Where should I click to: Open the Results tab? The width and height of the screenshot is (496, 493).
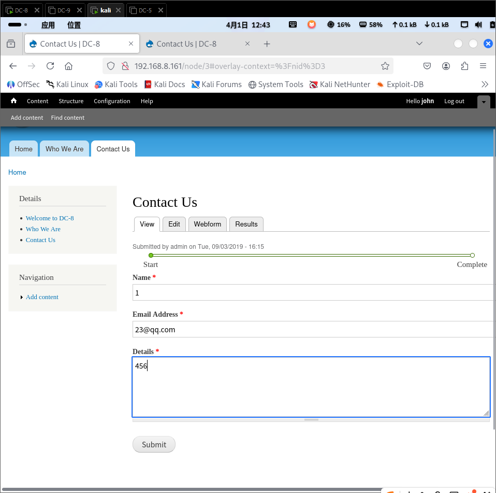click(x=246, y=224)
